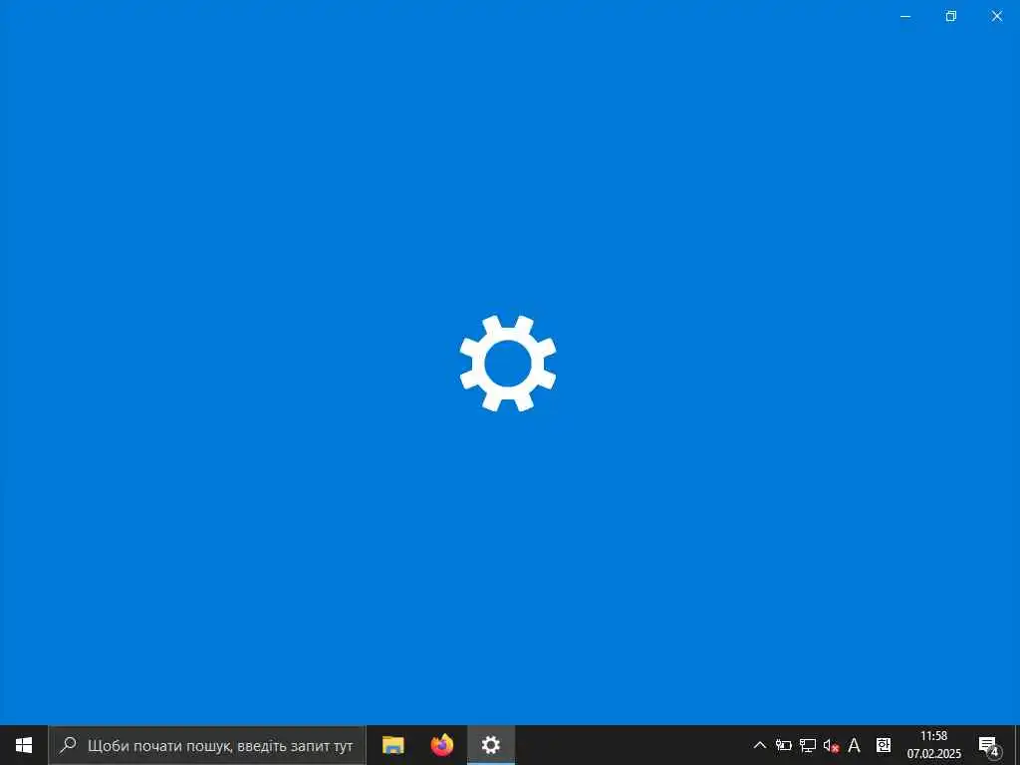Check the battery power tray icon
Viewport: 1020px width, 765px height.
tap(783, 745)
